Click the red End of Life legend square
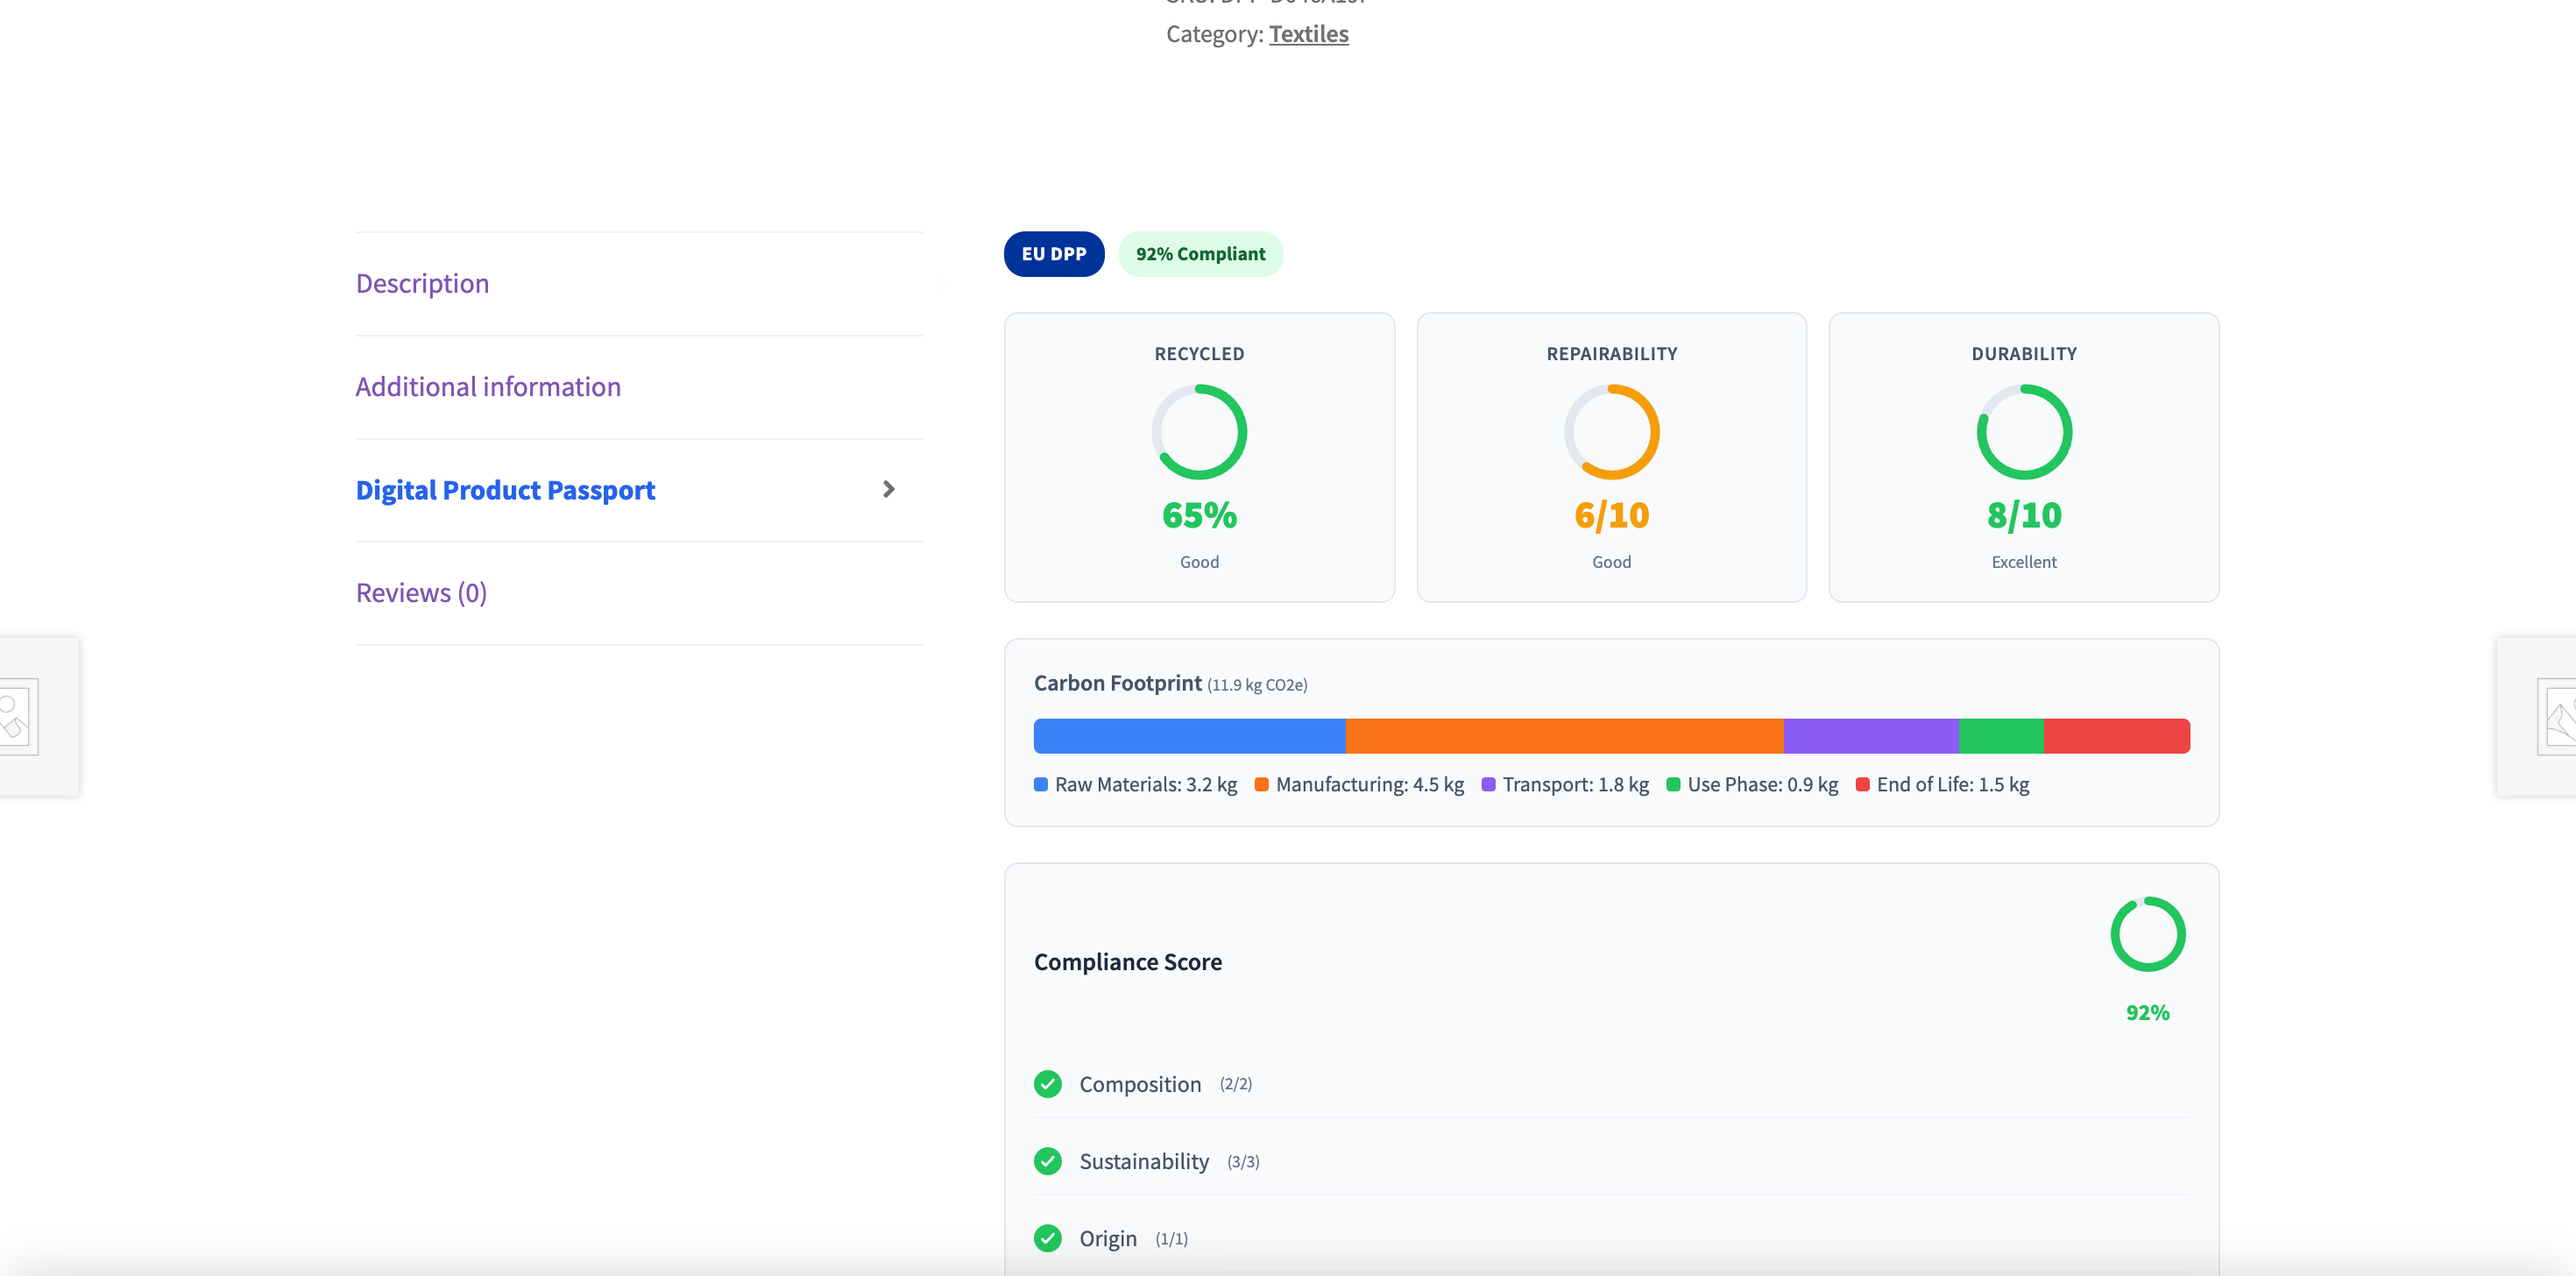 pyautogui.click(x=1862, y=785)
